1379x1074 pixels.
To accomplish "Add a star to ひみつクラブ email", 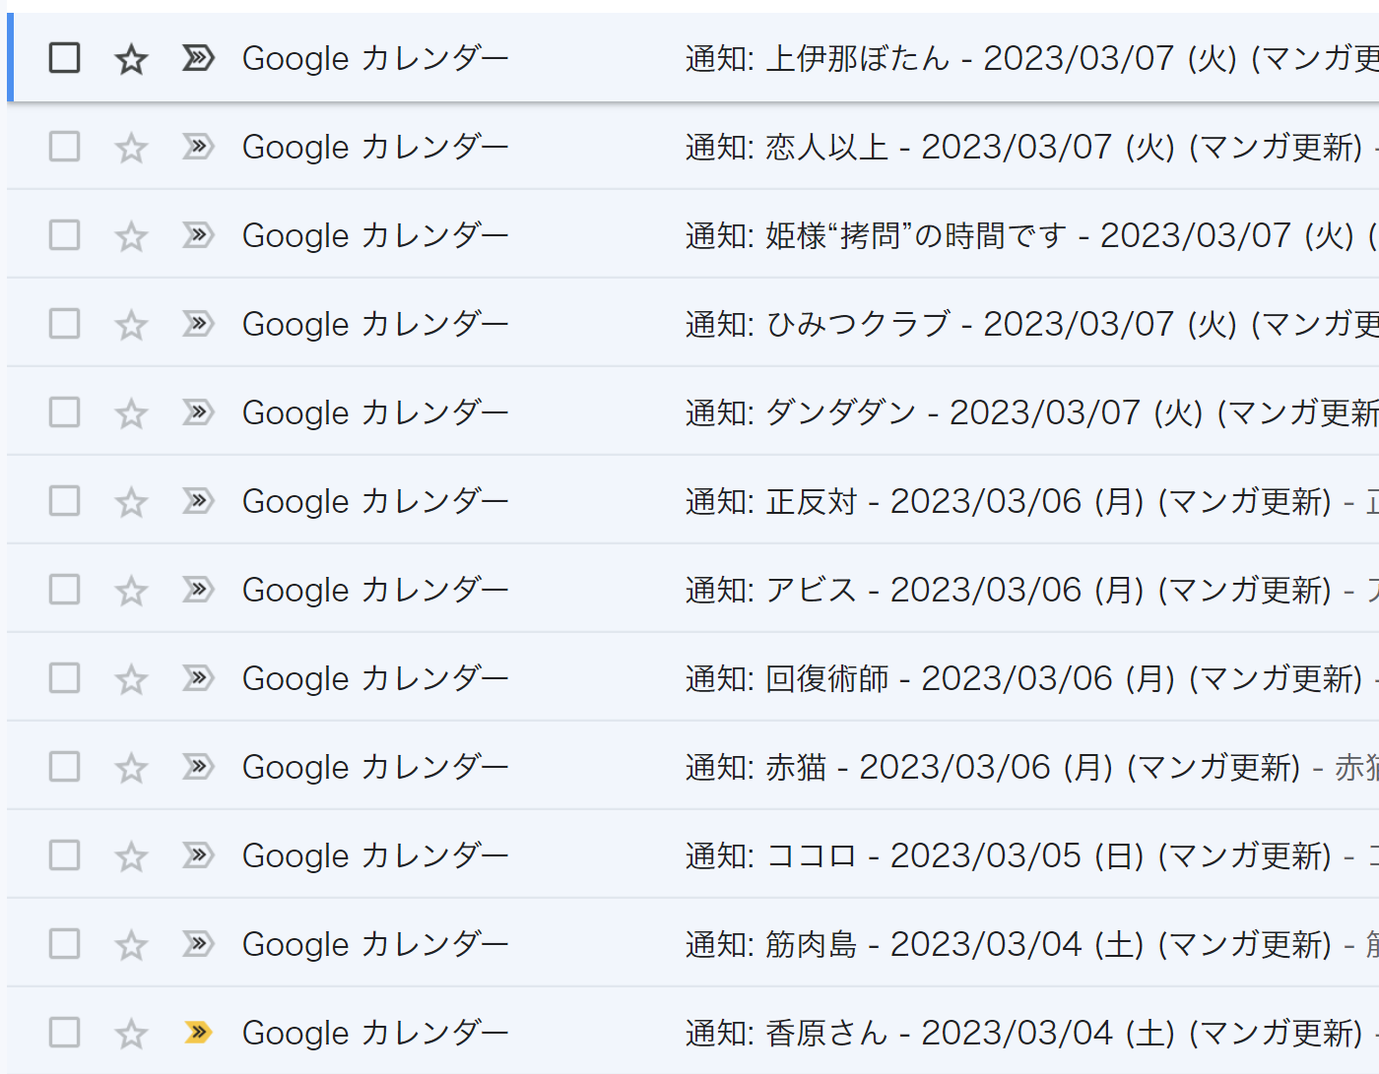I will click(x=131, y=325).
